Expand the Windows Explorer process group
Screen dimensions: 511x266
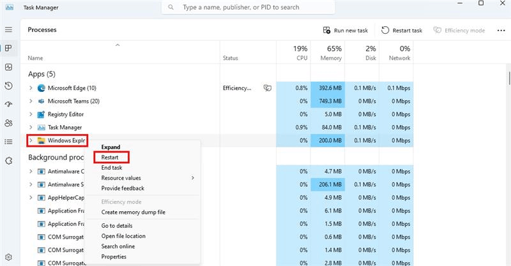click(31, 140)
